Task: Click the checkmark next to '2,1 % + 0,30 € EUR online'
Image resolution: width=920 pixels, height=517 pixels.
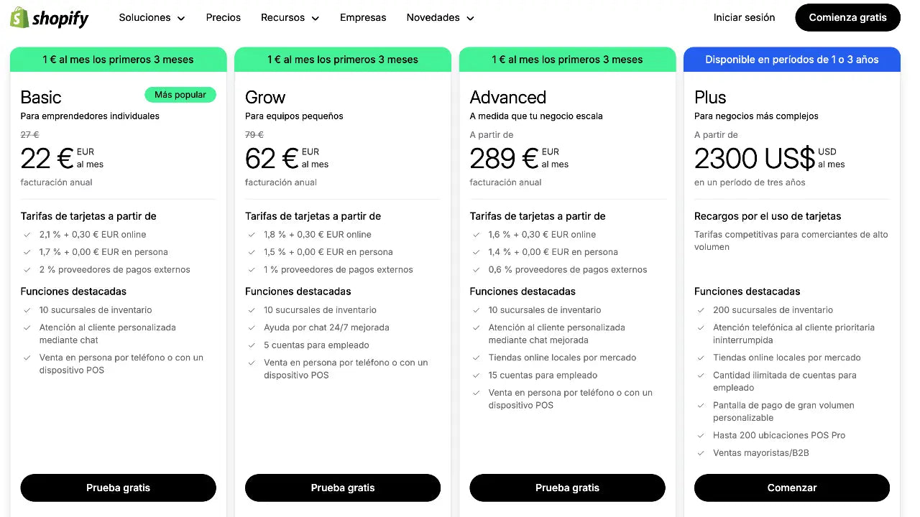Action: point(27,234)
